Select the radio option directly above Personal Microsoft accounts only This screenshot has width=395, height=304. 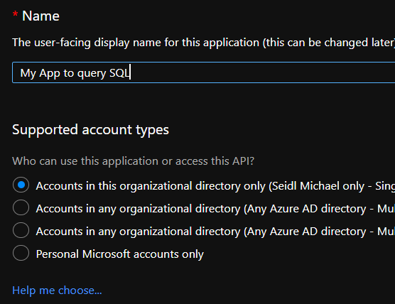[x=21, y=230]
